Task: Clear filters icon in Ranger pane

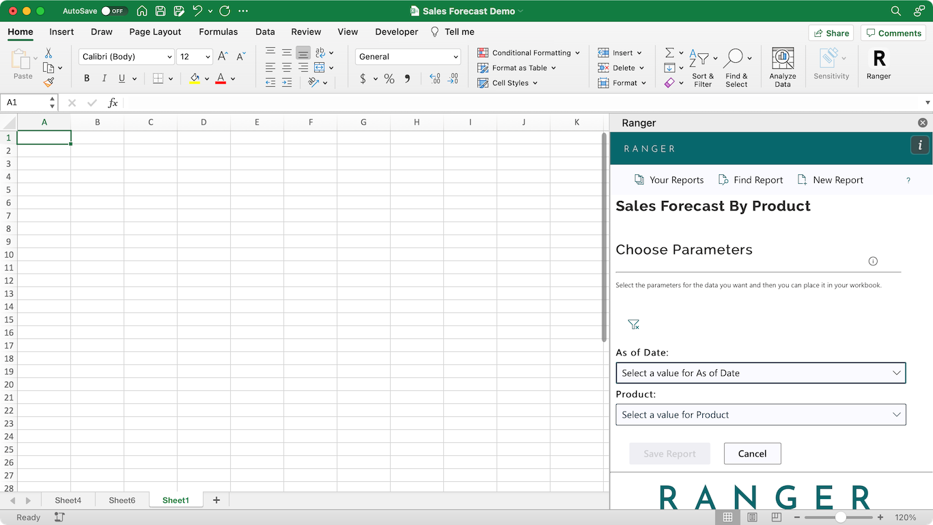Action: [x=634, y=325]
